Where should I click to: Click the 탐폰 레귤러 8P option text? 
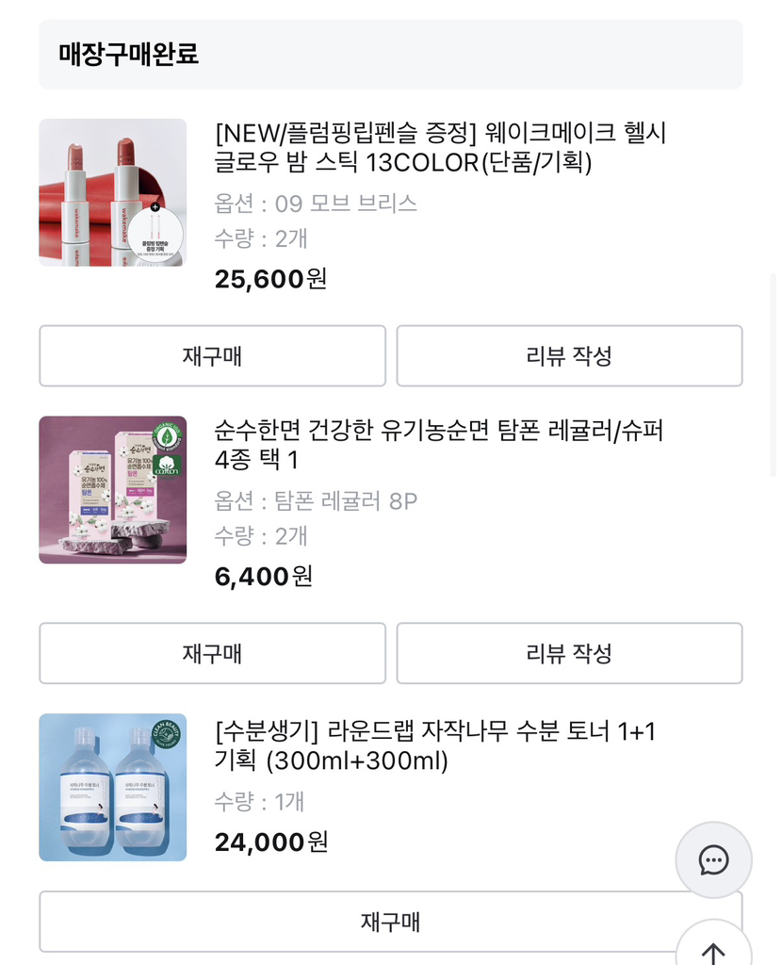316,501
